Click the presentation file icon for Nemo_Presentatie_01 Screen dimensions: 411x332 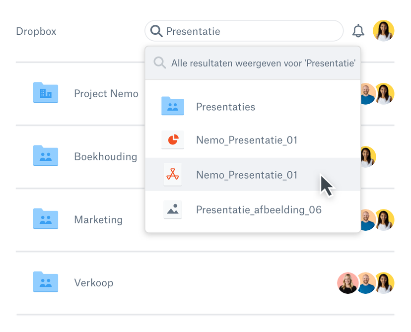click(173, 140)
